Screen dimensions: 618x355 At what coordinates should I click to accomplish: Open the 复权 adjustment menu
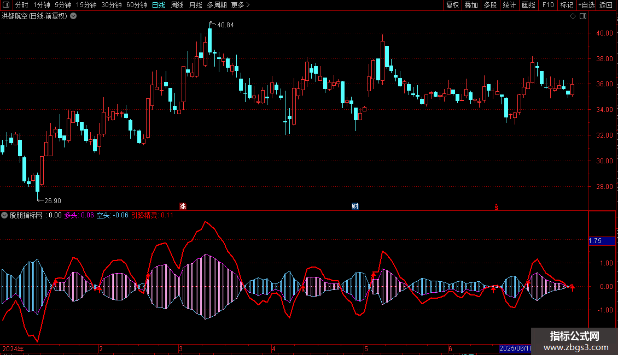pos(452,5)
